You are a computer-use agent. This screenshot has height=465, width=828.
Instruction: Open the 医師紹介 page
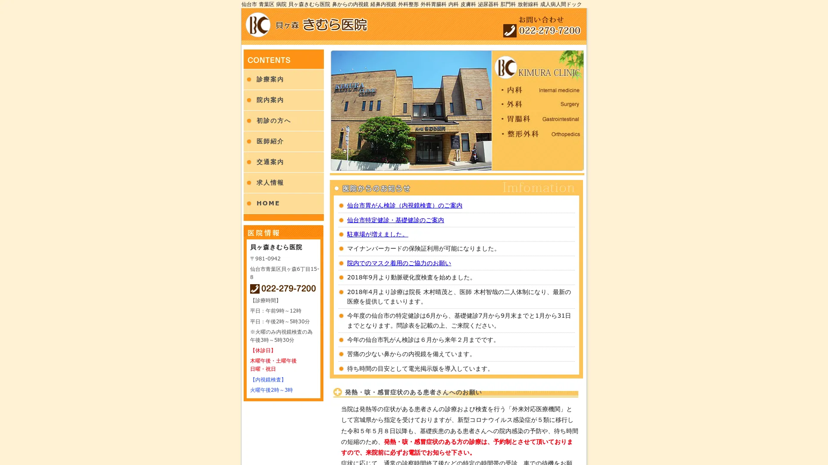tap(283, 141)
